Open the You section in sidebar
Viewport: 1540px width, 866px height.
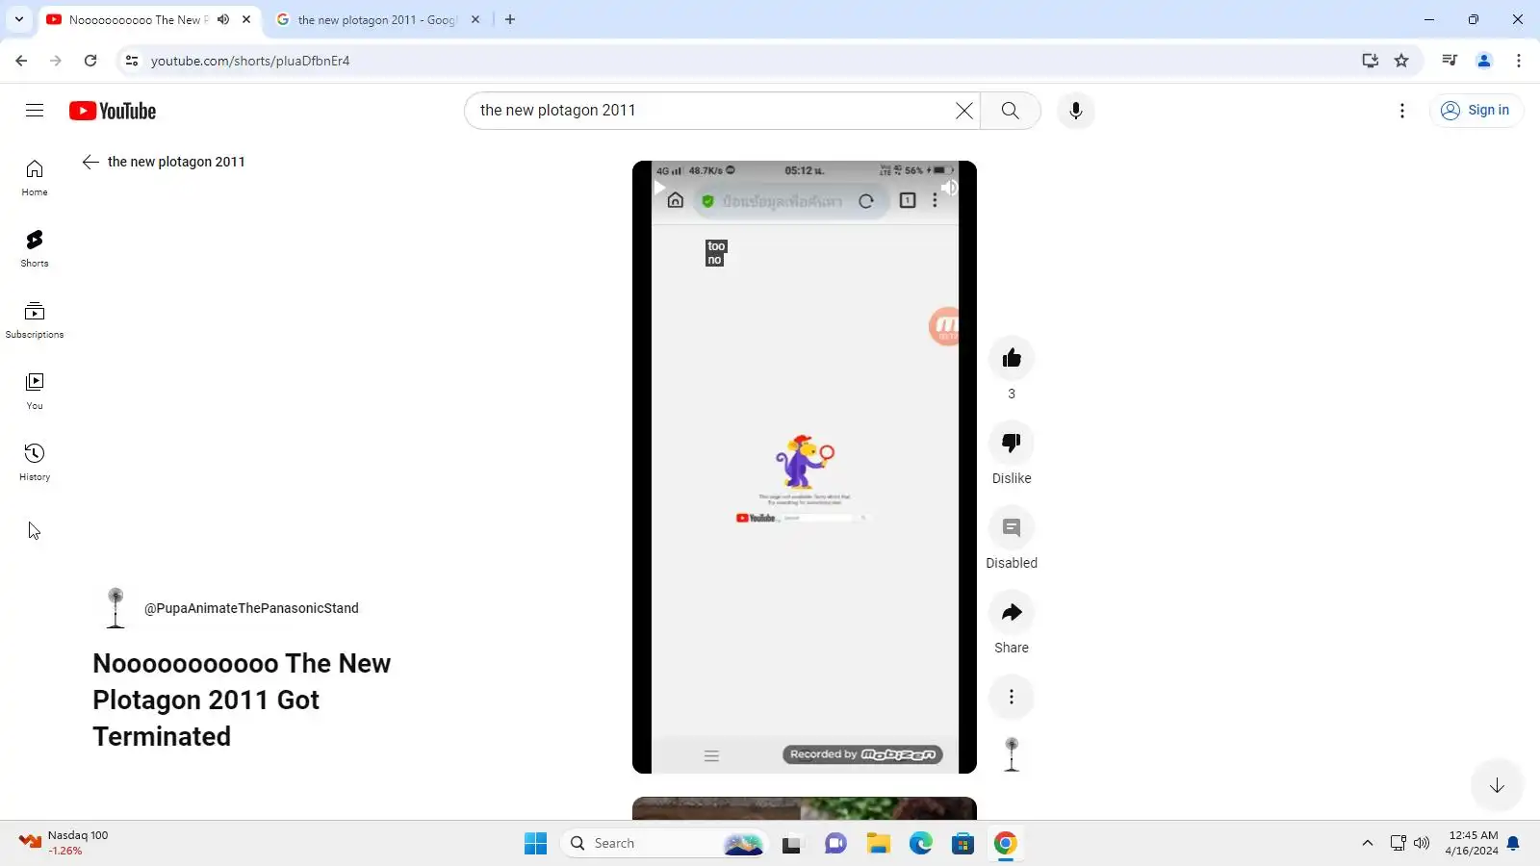pos(35,392)
